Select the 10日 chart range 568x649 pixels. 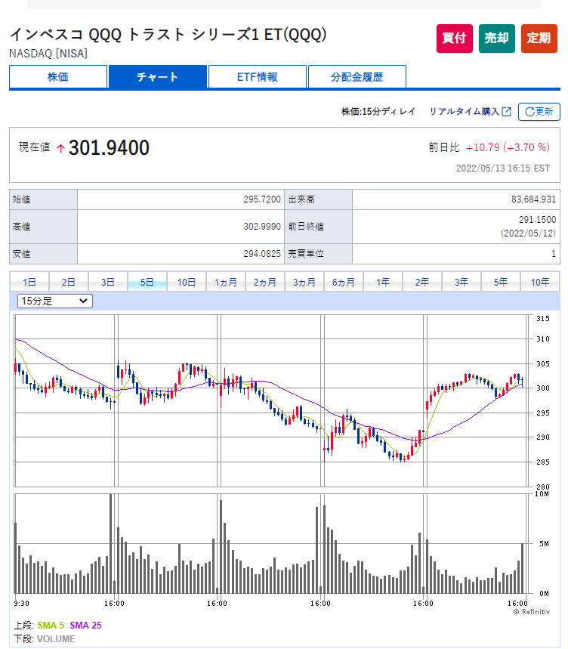[x=186, y=283]
